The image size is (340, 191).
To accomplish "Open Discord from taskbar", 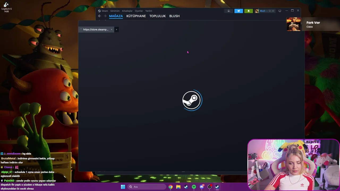I will click(x=202, y=187).
